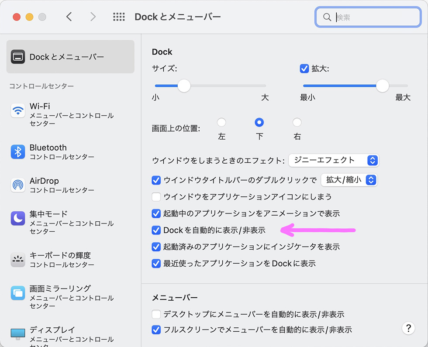Disable Dockを自動的に表示/非表示
Image resolution: width=428 pixels, height=347 pixels.
[156, 230]
